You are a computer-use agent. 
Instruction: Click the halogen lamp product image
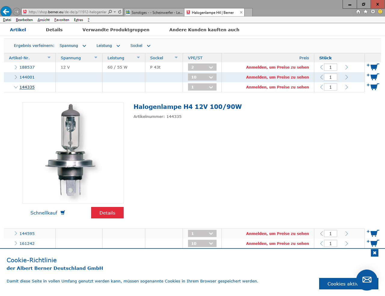coord(73,153)
